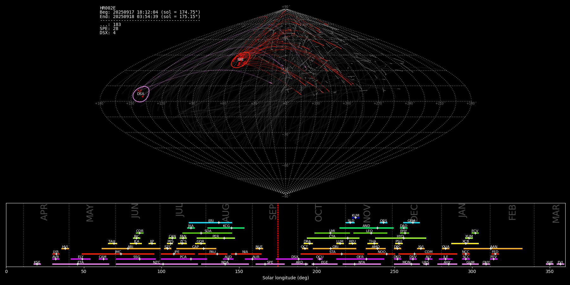Click the XUM shower label

click(x=469, y=237)
